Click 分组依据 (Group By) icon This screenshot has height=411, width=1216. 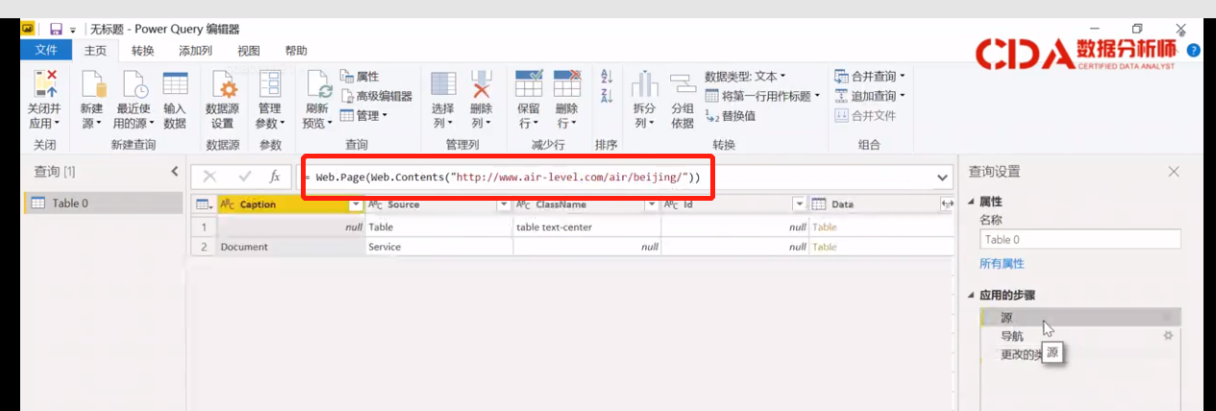pos(682,84)
